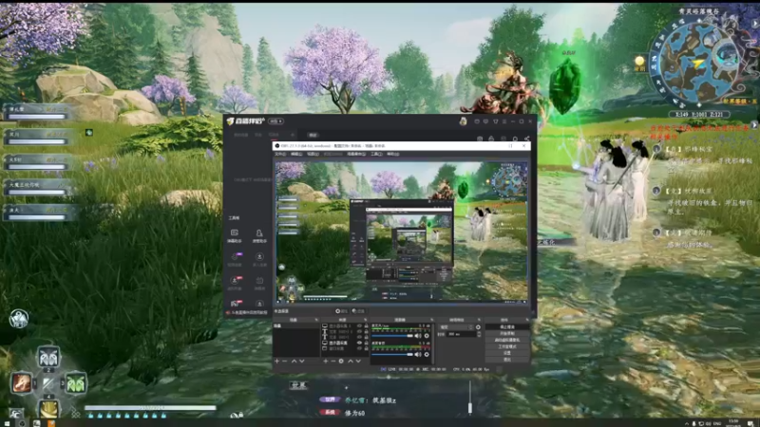Image resolution: width=760 pixels, height=427 pixels.
Task: Open OBS 场景集合 menu
Action: [356, 154]
